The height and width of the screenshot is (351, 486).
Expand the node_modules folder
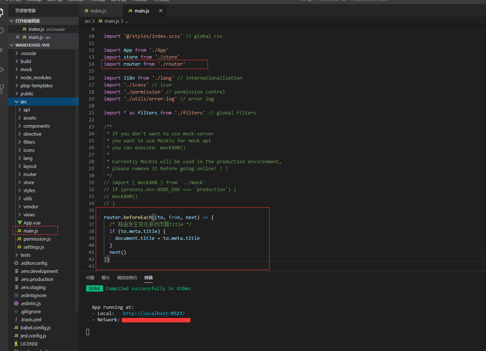click(x=17, y=77)
